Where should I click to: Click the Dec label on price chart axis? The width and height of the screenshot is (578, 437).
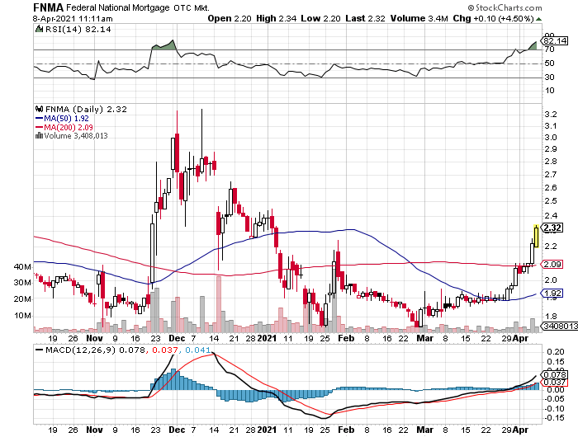177,338
